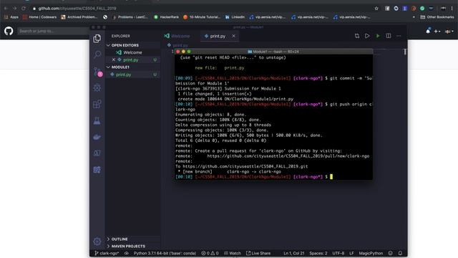
Task: Show hidden bookmarks overflow chevron
Action: 414,17
